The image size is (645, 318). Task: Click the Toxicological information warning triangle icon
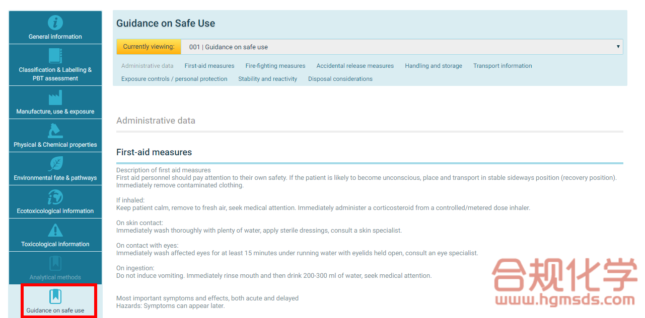click(55, 230)
